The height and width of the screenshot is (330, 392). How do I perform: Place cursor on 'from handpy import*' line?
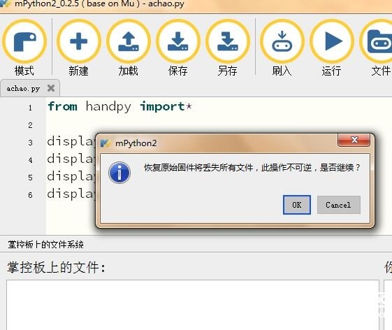point(119,107)
